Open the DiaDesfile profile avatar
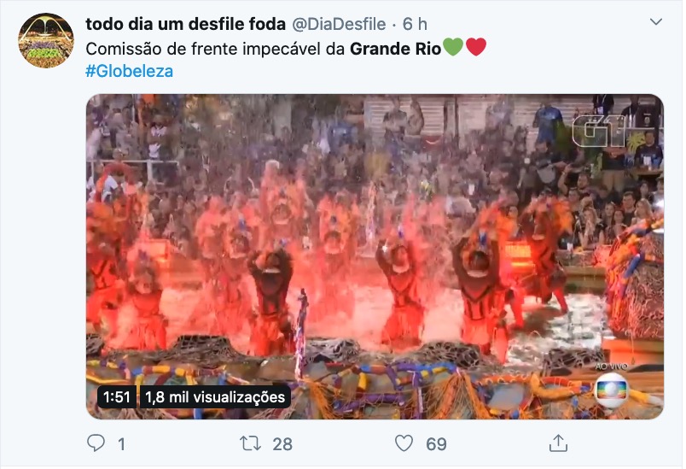The image size is (686, 469). point(46,40)
